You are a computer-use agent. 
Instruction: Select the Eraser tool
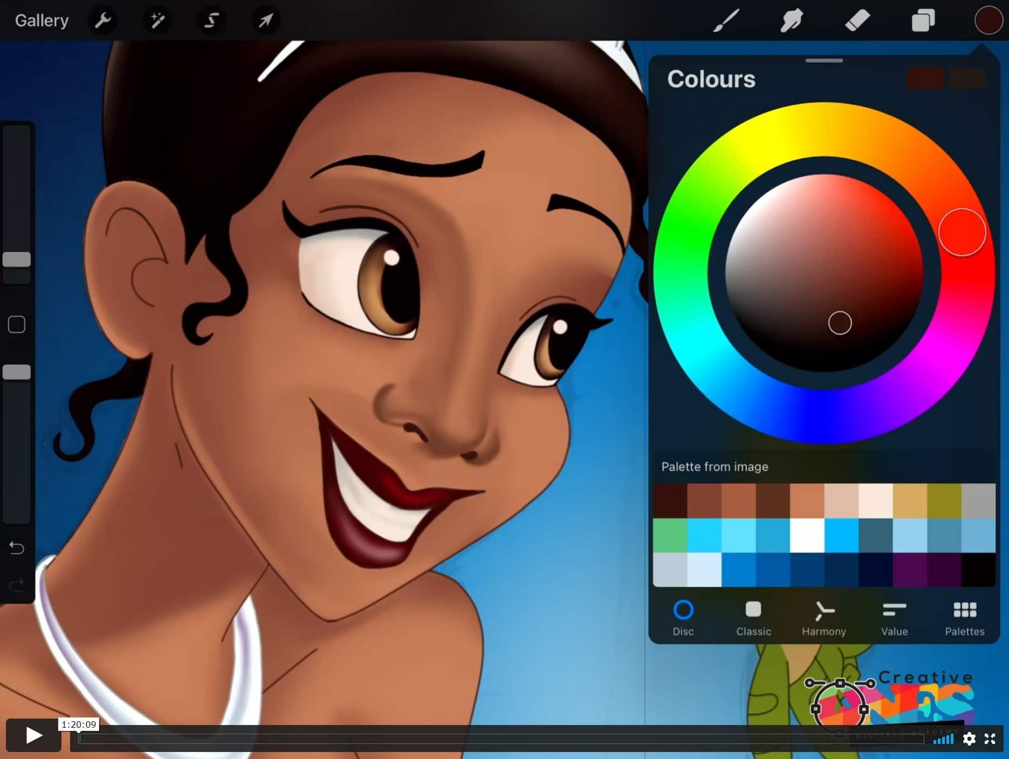click(x=857, y=20)
